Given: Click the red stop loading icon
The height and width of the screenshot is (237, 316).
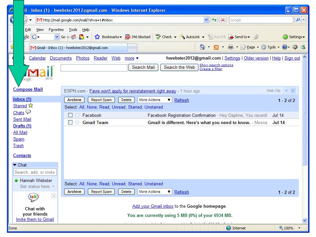Looking at the screenshot, I should (x=223, y=20).
